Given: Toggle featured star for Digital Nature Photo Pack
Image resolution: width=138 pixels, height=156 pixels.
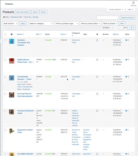Looking at the screenshot, I should click(x=97, y=60).
